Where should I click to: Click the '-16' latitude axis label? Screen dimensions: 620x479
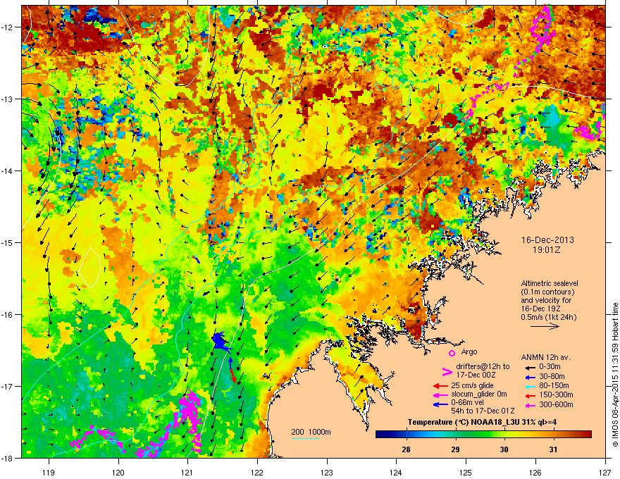8,315
